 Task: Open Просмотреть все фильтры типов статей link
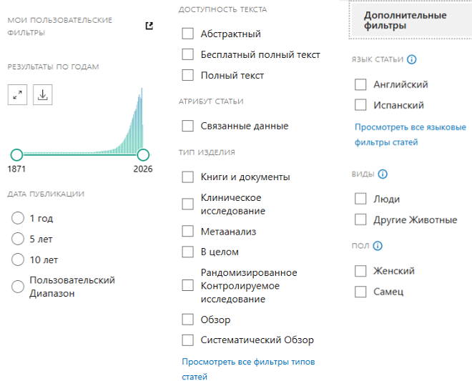pos(248,369)
